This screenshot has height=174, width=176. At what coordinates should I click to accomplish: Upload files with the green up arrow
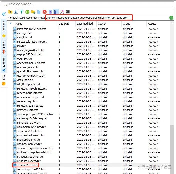coord(22,12)
